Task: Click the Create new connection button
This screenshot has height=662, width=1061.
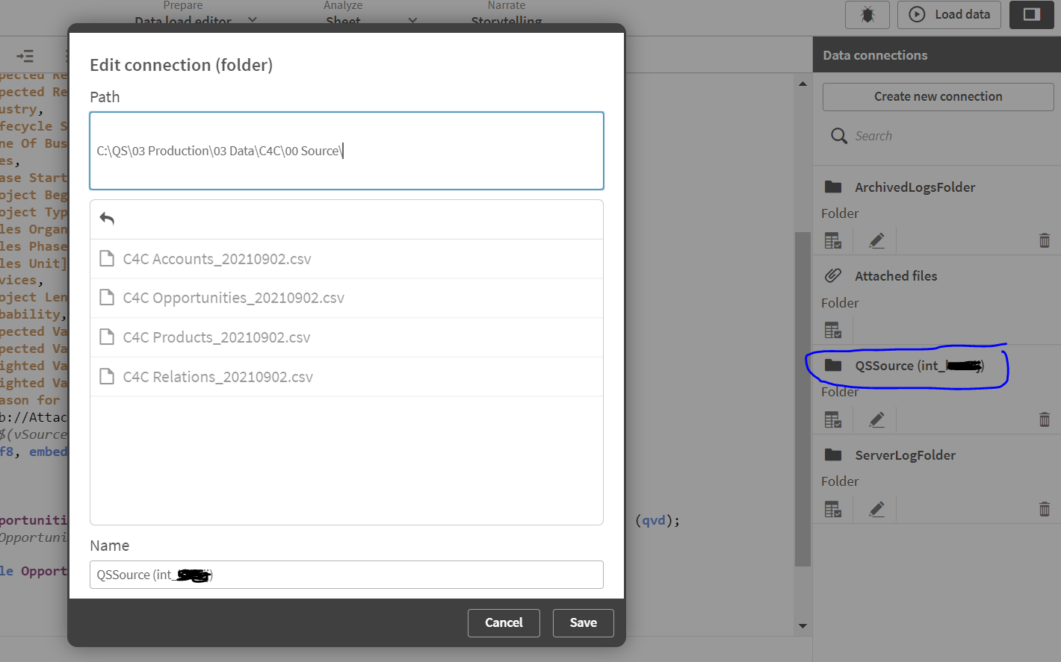Action: coord(937,96)
